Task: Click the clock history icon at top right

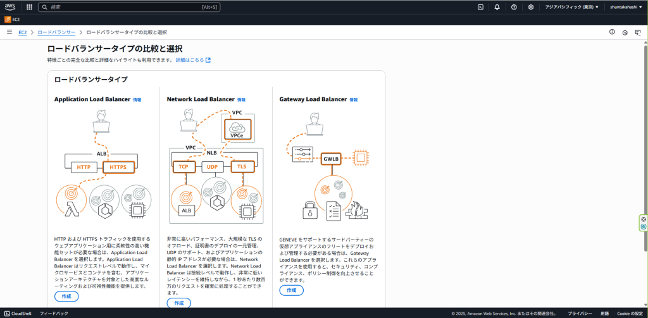Action: point(625,32)
